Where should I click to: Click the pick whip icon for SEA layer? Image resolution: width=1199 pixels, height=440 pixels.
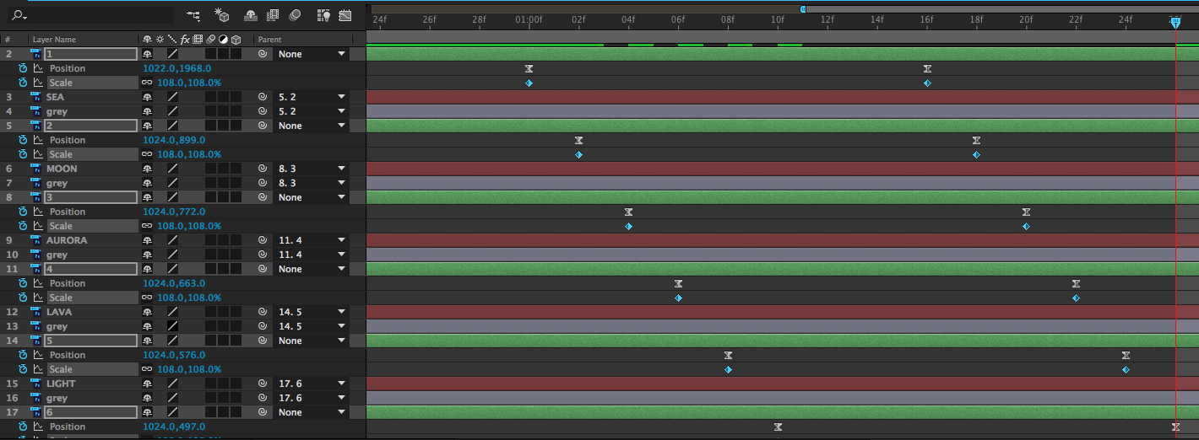coord(263,97)
